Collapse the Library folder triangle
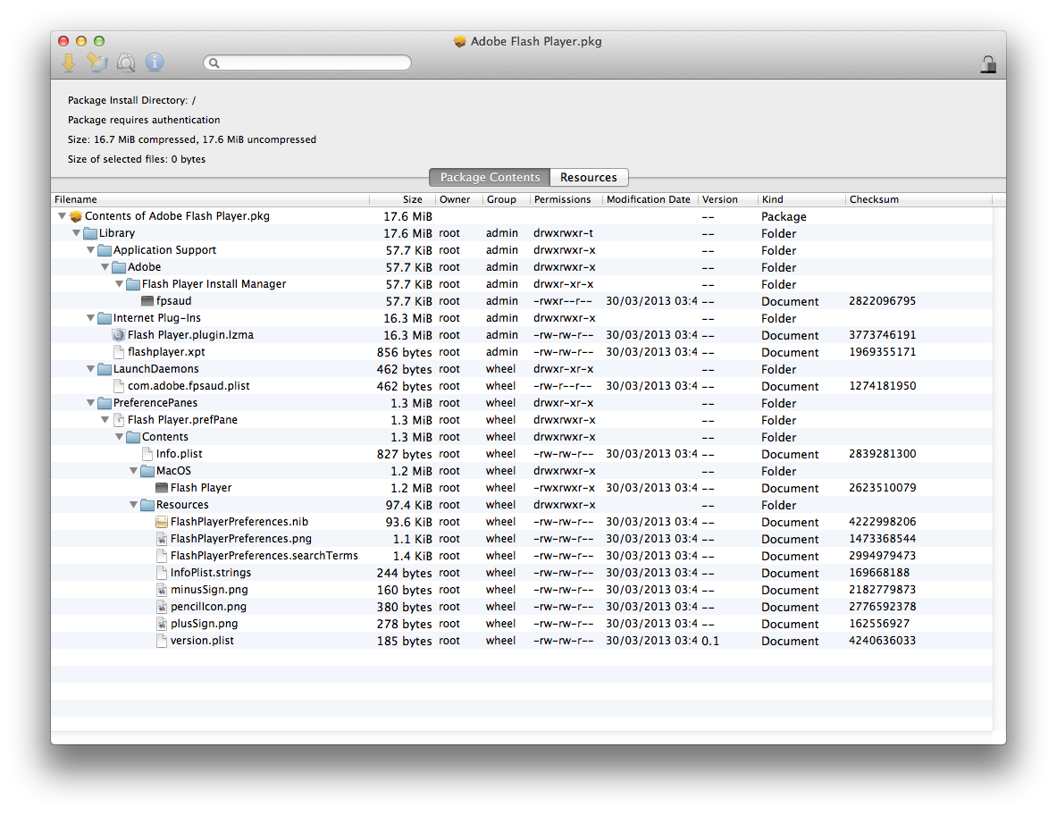Screen dimensions: 1057x815 (x=76, y=233)
